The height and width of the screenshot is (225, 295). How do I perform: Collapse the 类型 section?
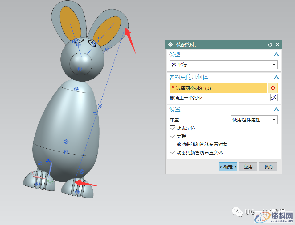[x=277, y=54]
